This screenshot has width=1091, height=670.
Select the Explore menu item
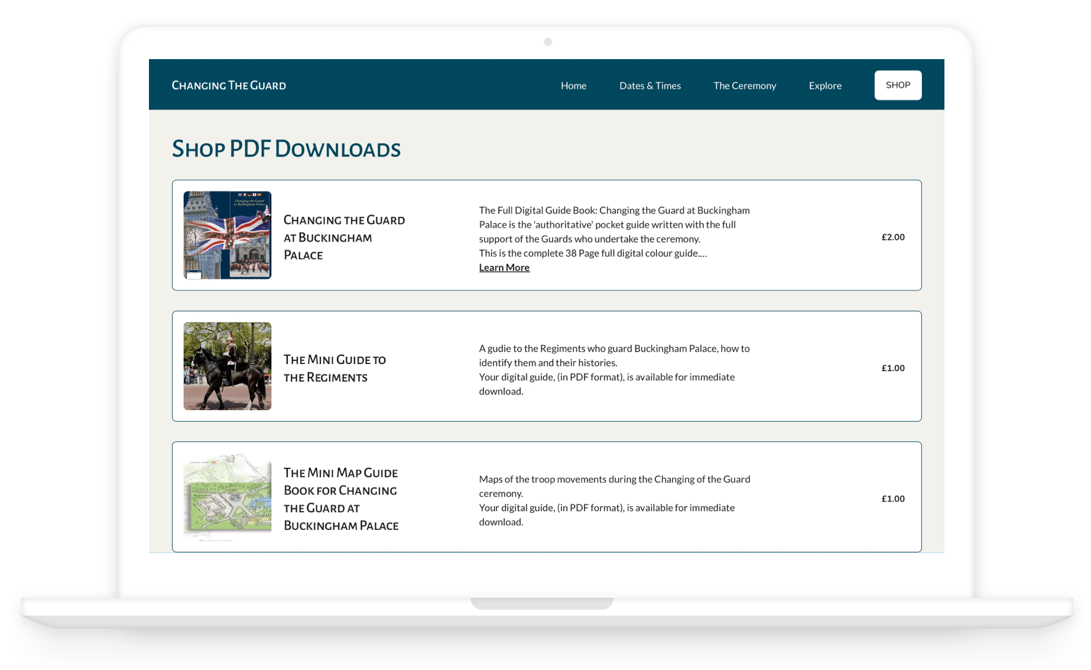point(825,86)
